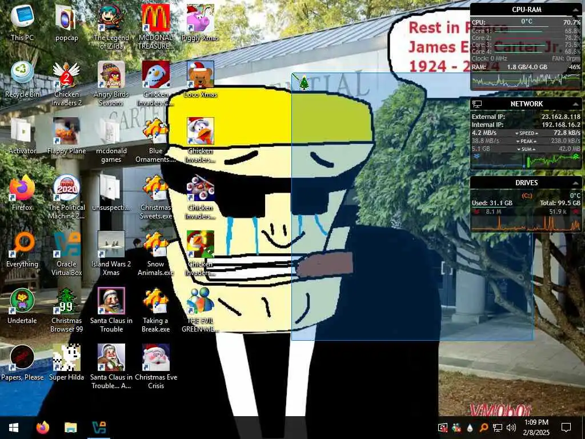Launch Snow Animals.exe icon
The image size is (585, 439).
(155, 253)
